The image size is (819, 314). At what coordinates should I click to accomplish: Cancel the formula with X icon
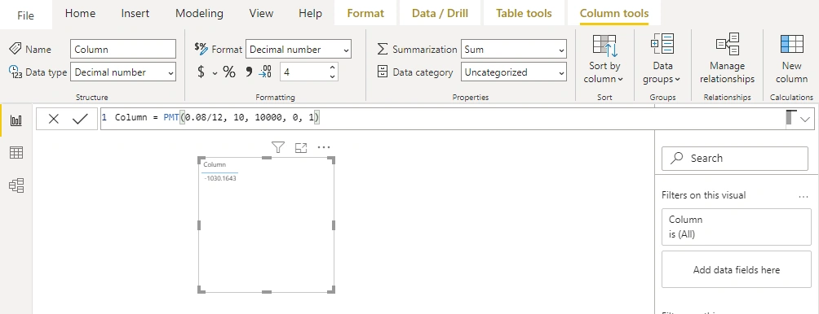pyautogui.click(x=53, y=120)
